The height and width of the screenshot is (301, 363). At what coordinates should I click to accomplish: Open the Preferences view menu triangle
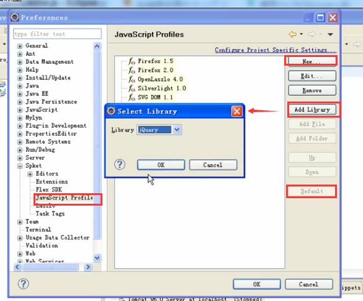point(330,35)
